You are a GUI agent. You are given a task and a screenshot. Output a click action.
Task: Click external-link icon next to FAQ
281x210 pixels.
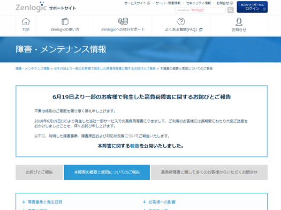(x=201, y=29)
